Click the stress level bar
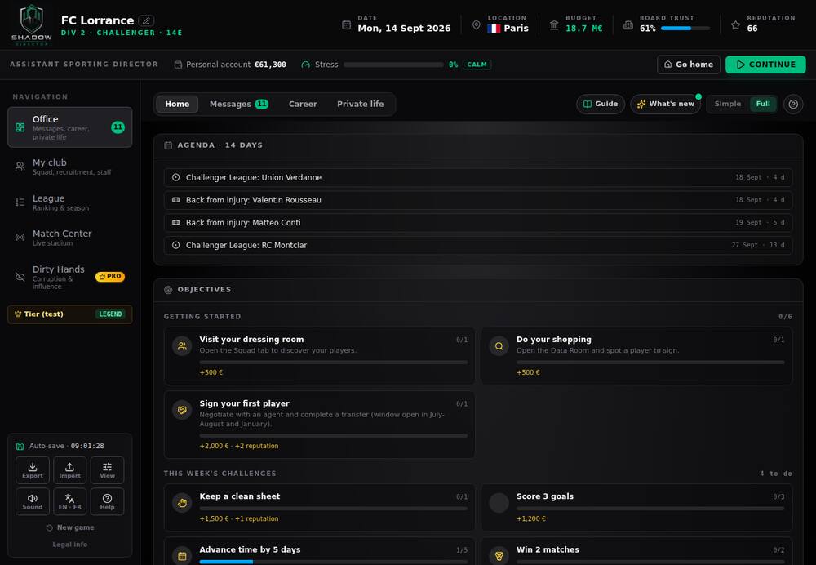 (x=393, y=65)
